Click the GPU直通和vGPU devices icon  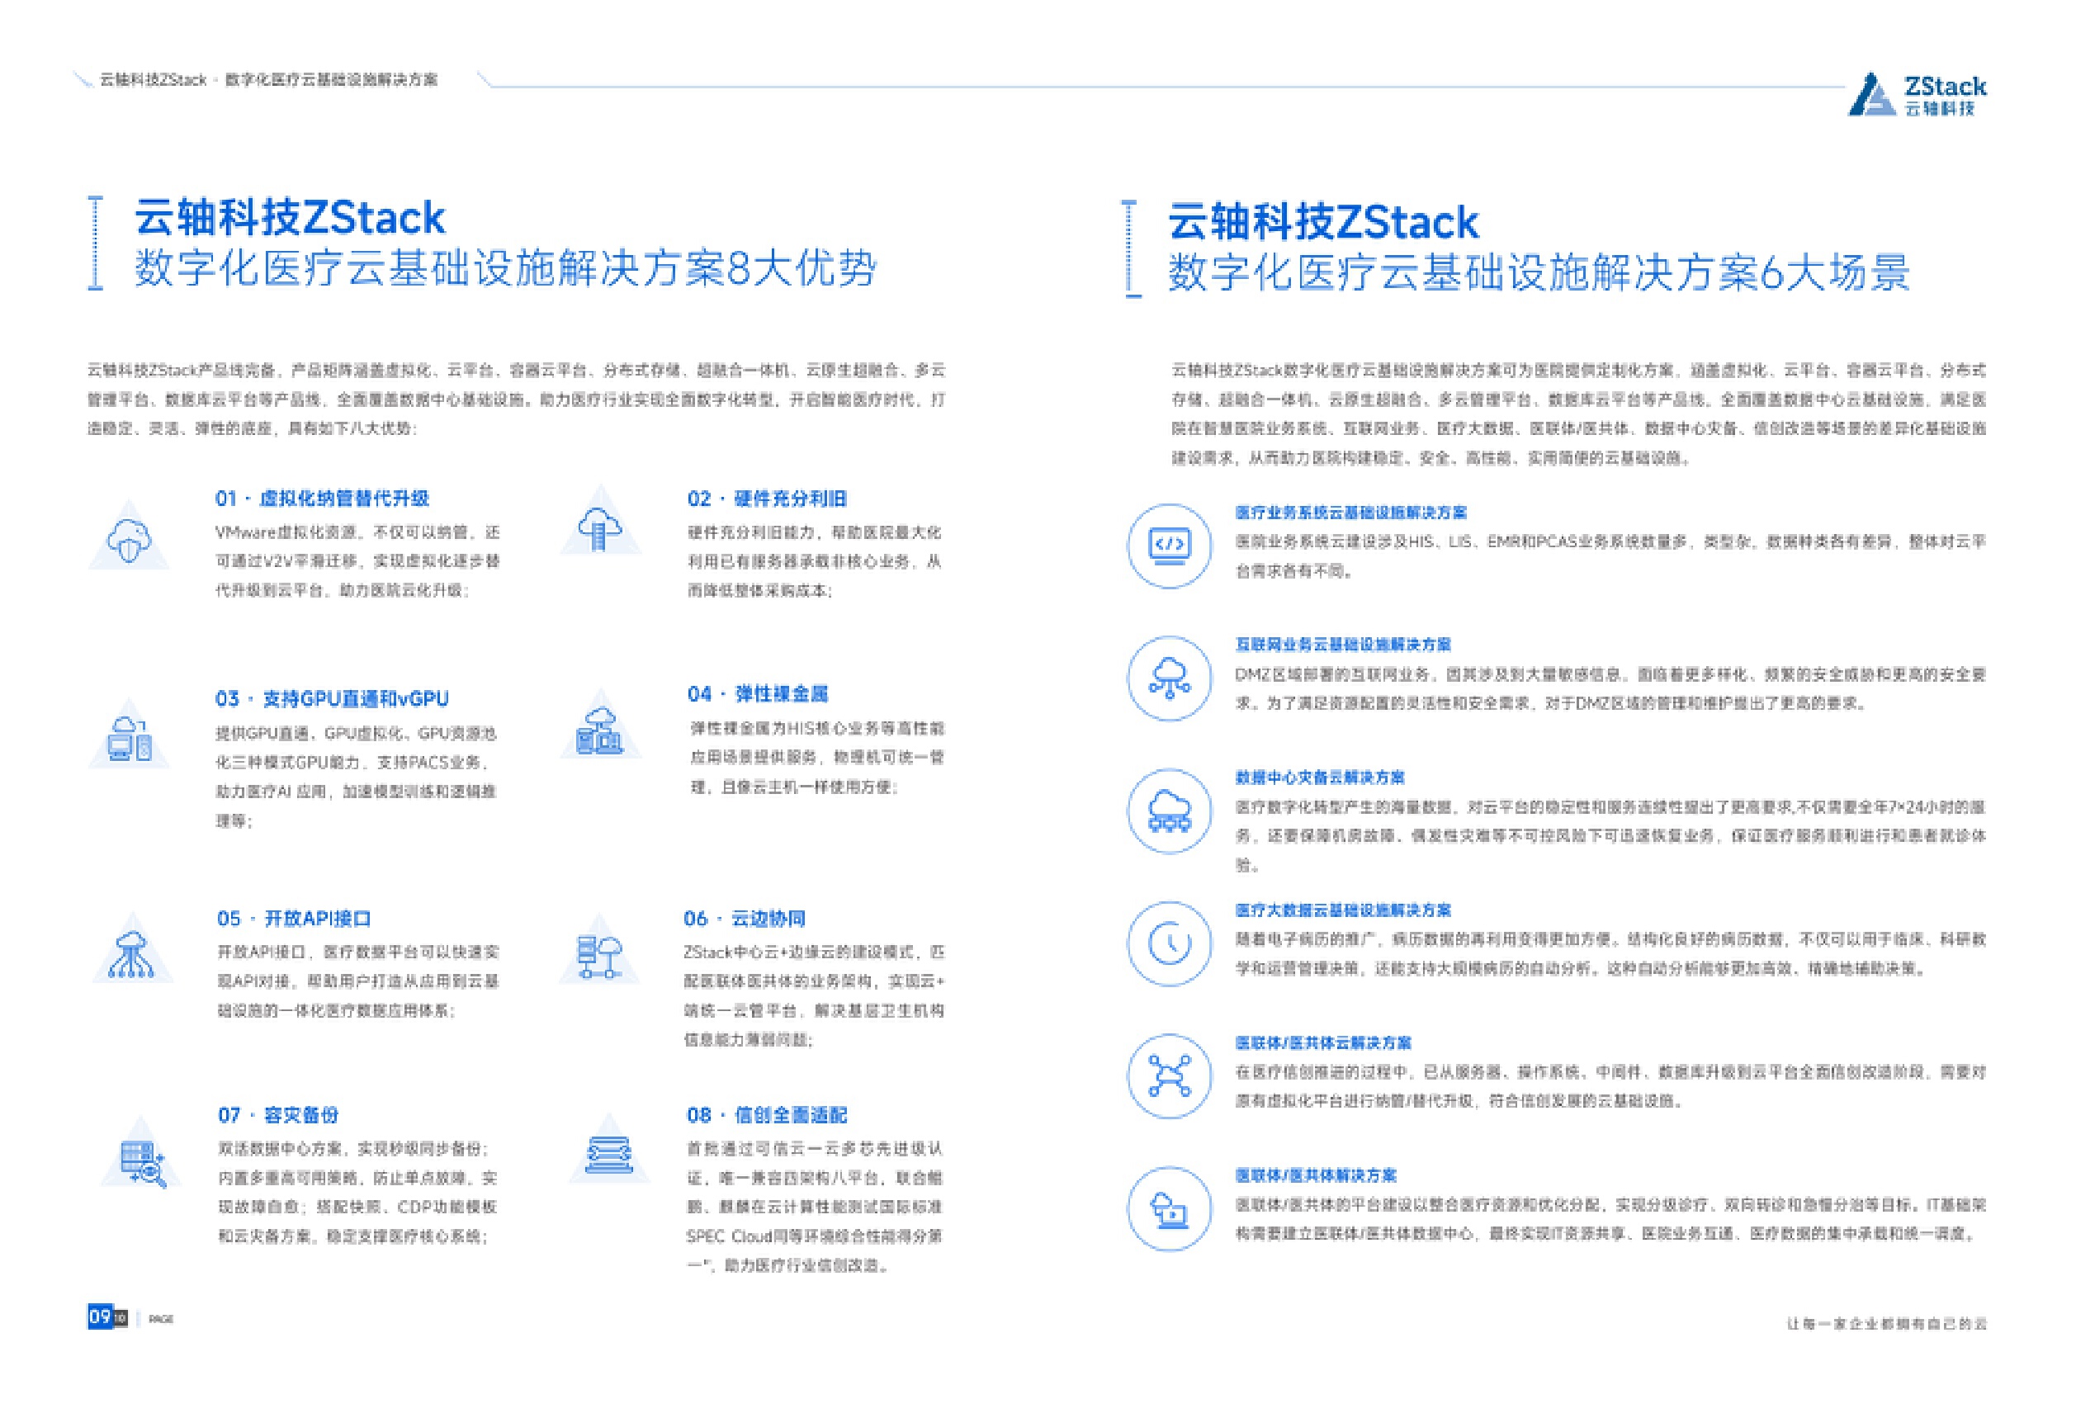coord(130,740)
